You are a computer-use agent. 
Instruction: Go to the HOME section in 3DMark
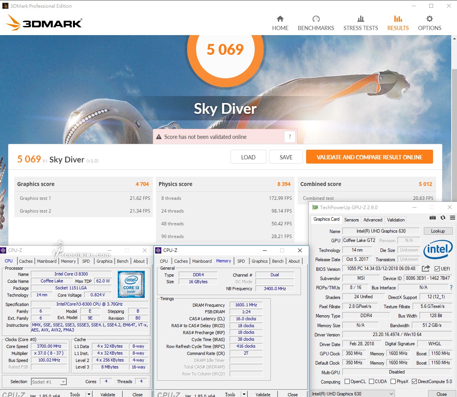click(280, 23)
